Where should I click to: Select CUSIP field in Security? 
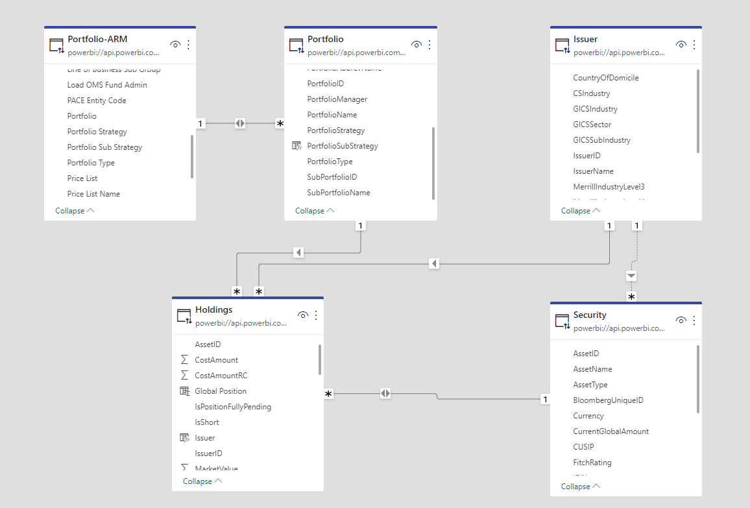pyautogui.click(x=583, y=447)
